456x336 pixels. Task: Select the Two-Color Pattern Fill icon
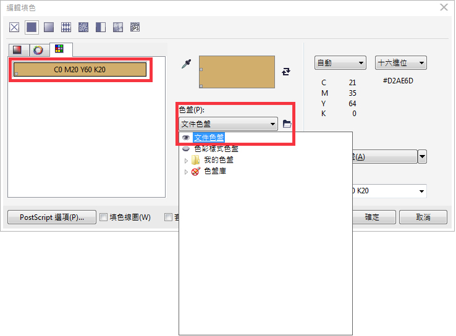click(101, 27)
